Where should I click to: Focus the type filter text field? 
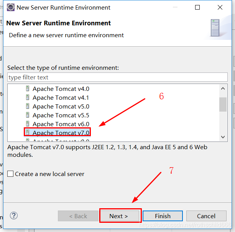click(117, 77)
